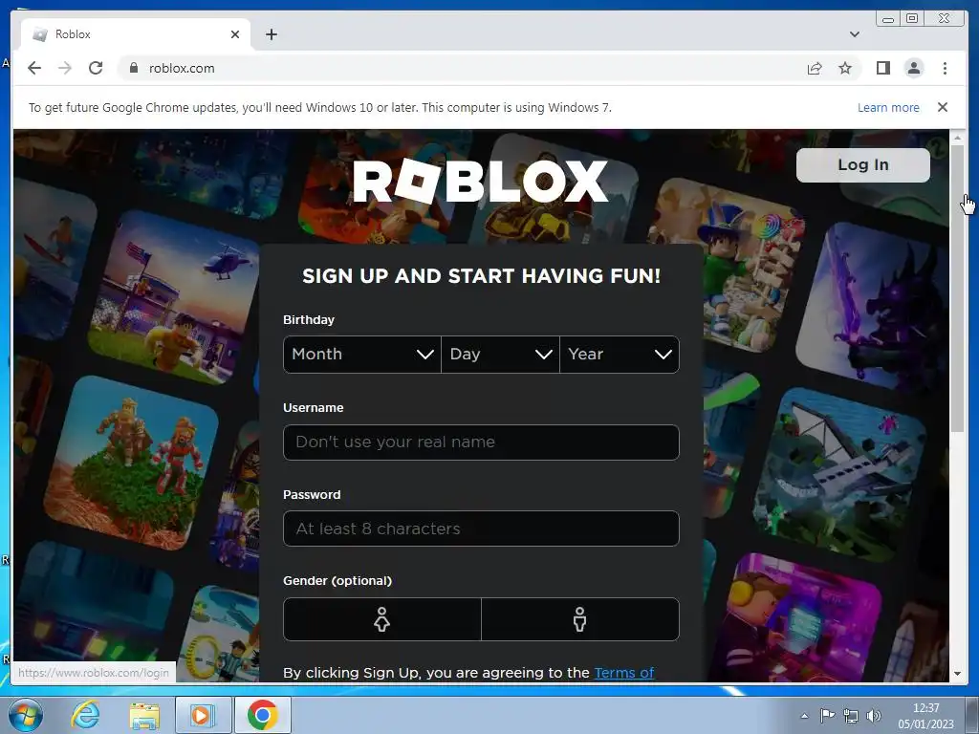Open a new tab with plus button
The image size is (979, 734).
(271, 34)
